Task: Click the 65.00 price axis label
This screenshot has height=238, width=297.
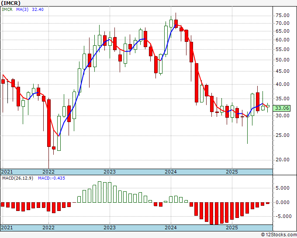Action: (283, 31)
